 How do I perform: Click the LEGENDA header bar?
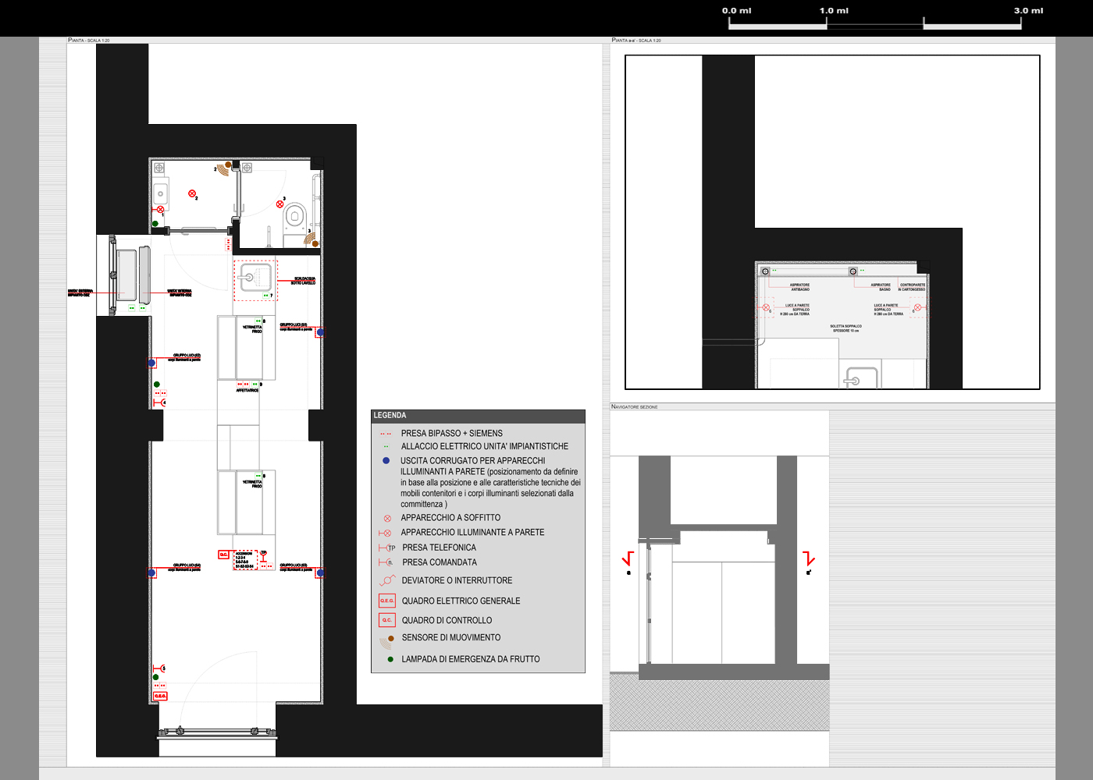point(478,416)
